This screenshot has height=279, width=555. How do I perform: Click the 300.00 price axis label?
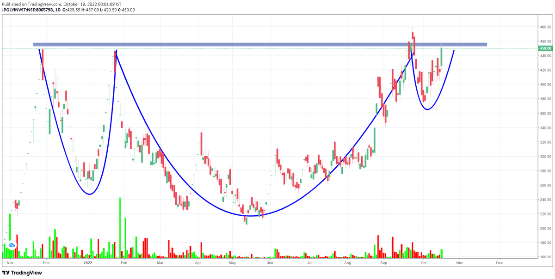tap(546, 157)
